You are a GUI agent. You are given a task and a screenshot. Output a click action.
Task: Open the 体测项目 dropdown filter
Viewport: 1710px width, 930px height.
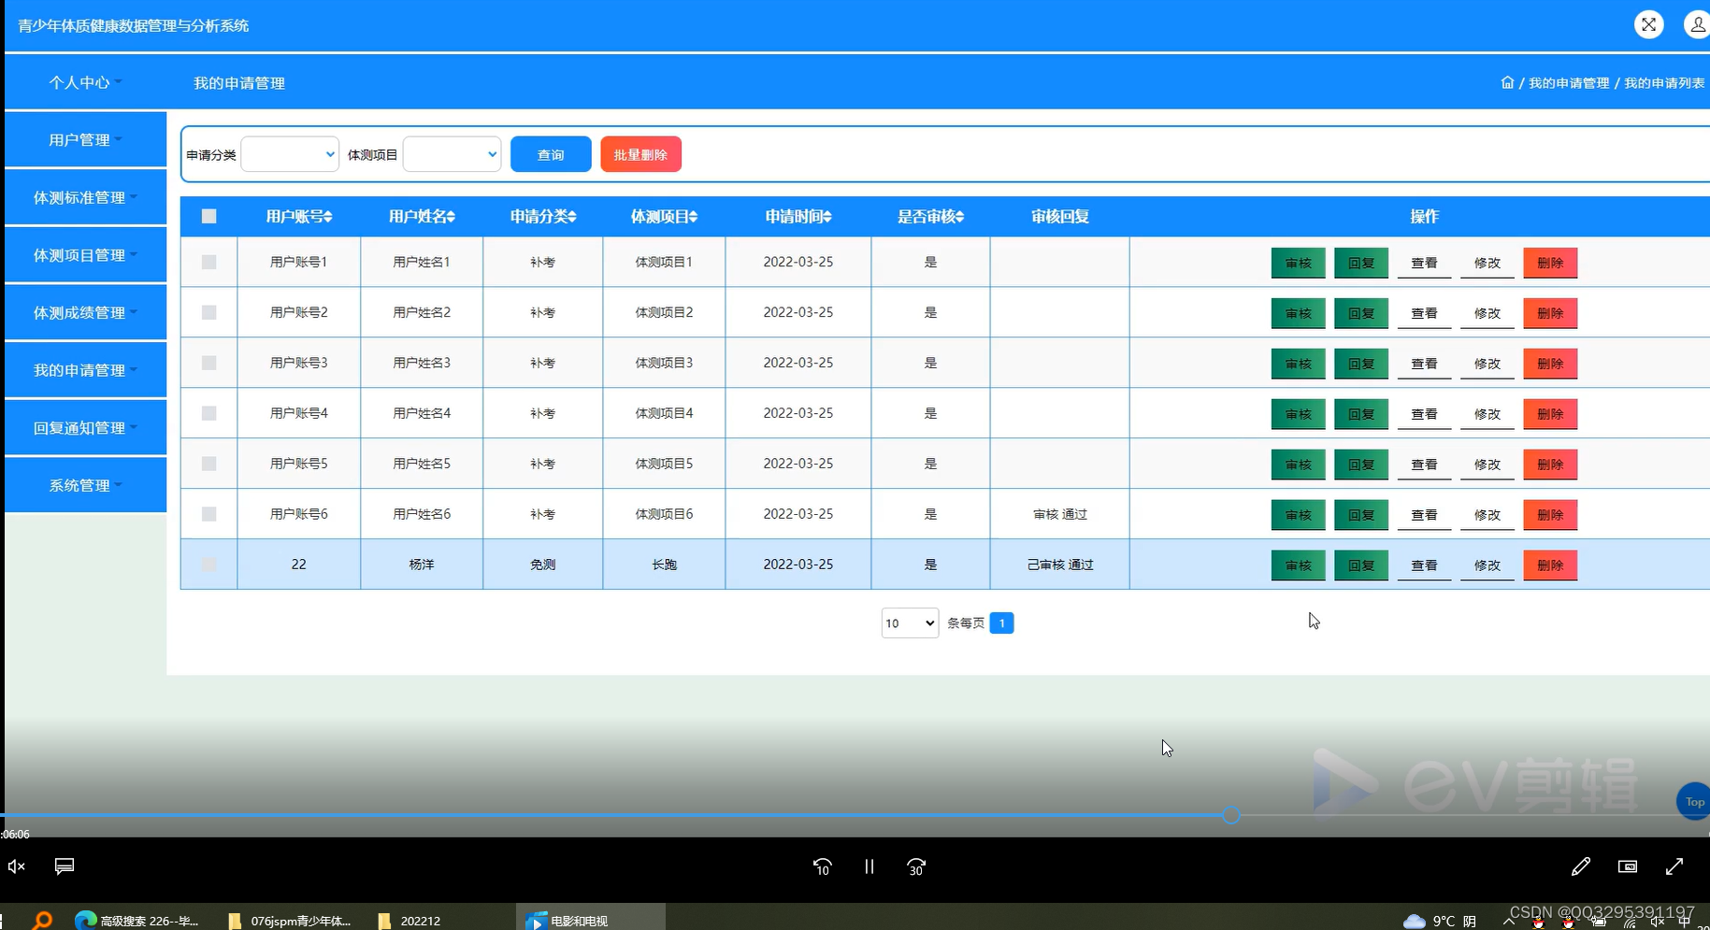[x=452, y=154]
